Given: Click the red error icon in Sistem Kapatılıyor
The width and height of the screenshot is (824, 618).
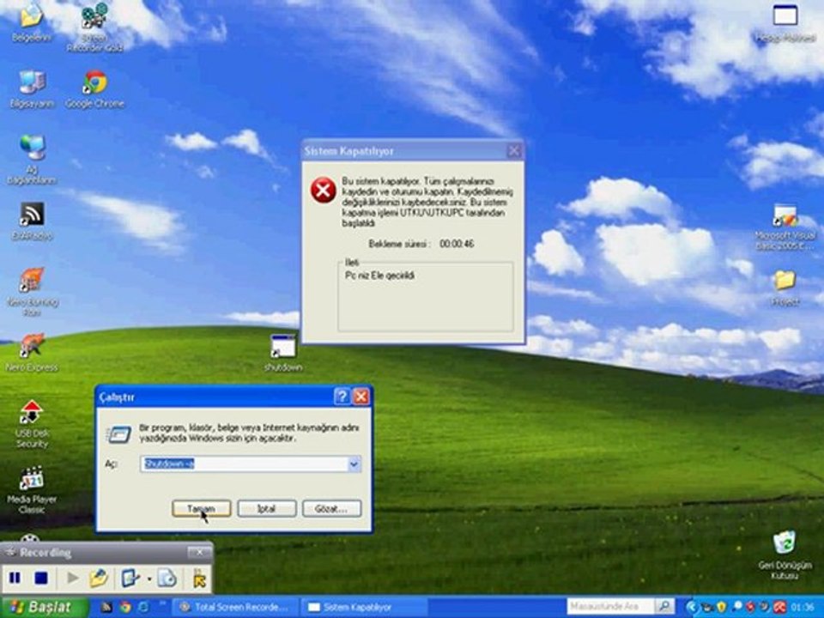Looking at the screenshot, I should [324, 190].
